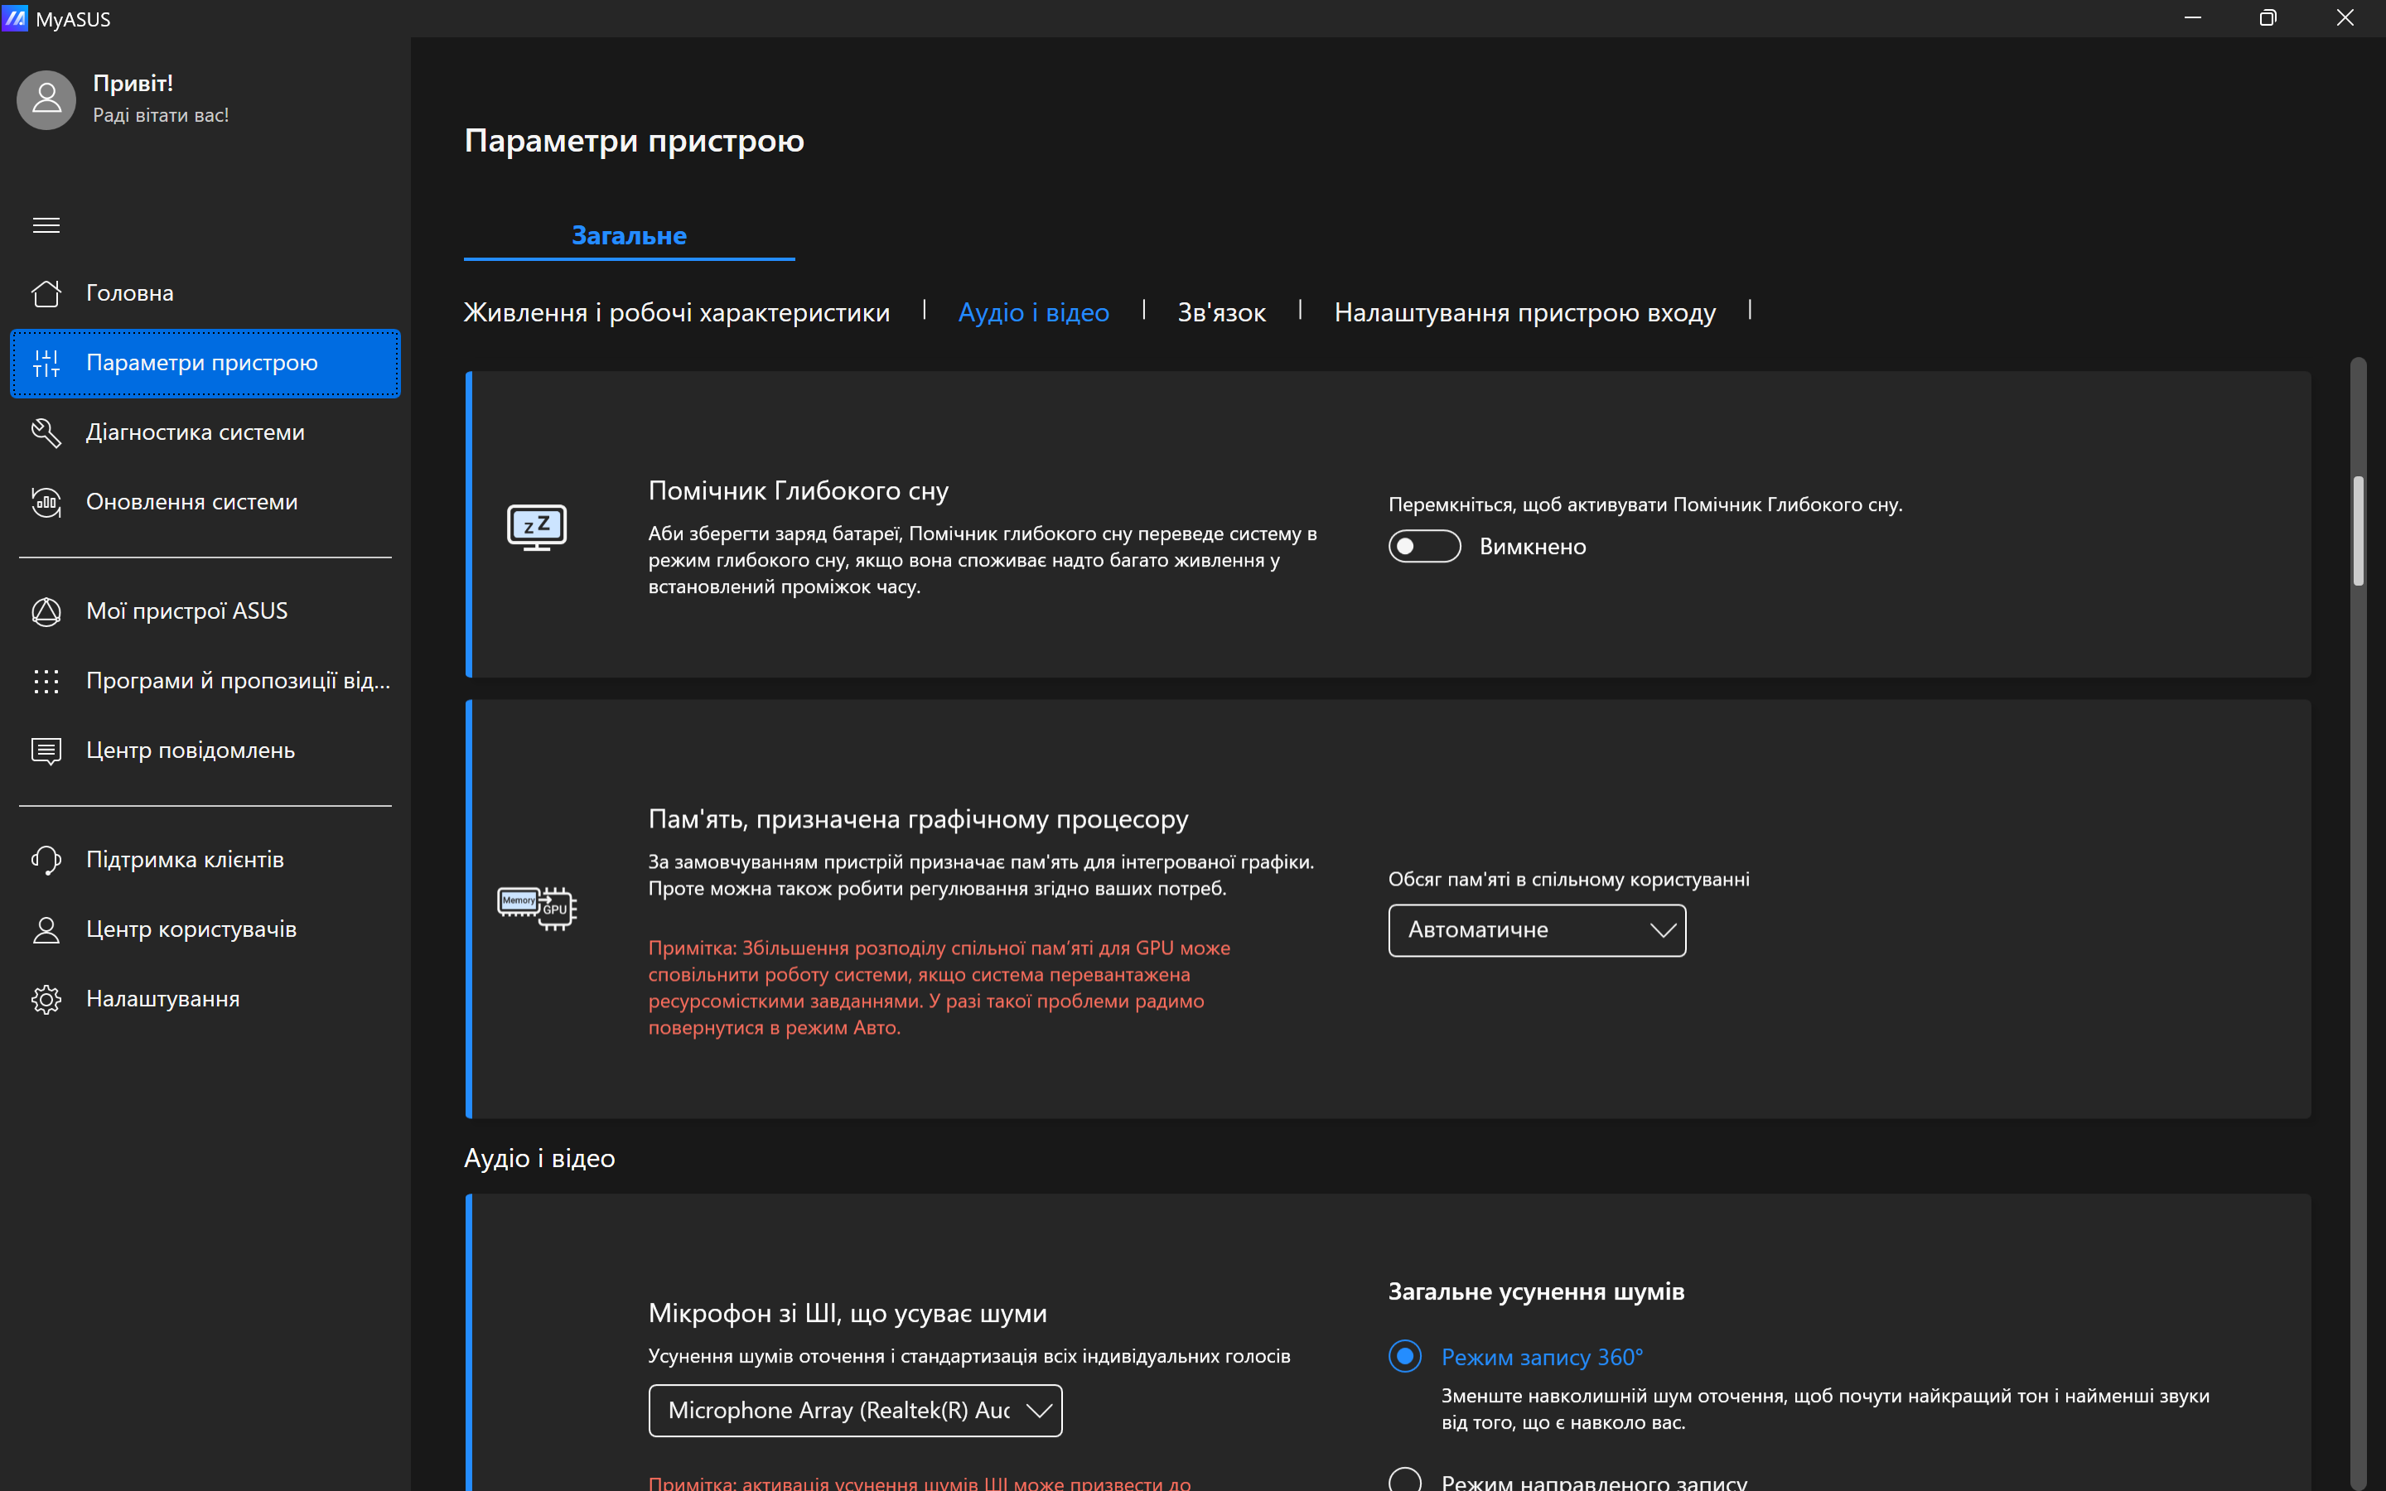Click the user profile avatar
Viewport: 2386px width, 1491px height.
point(46,99)
